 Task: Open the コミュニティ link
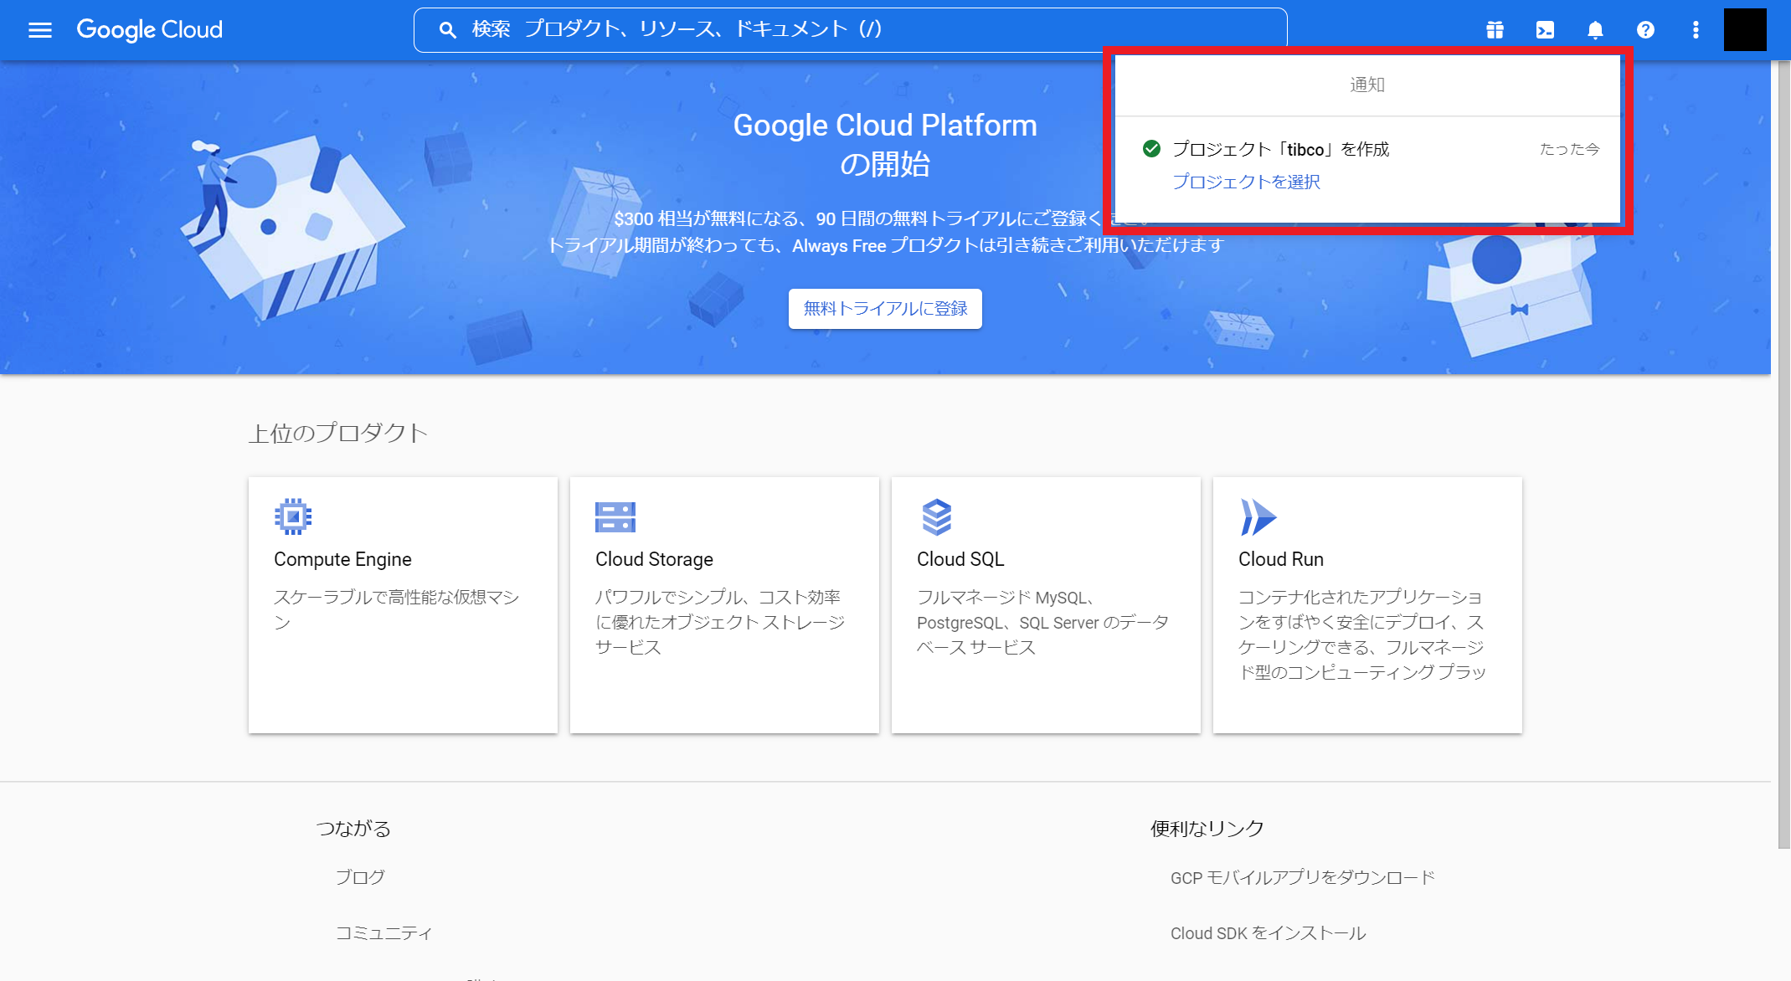(x=384, y=932)
